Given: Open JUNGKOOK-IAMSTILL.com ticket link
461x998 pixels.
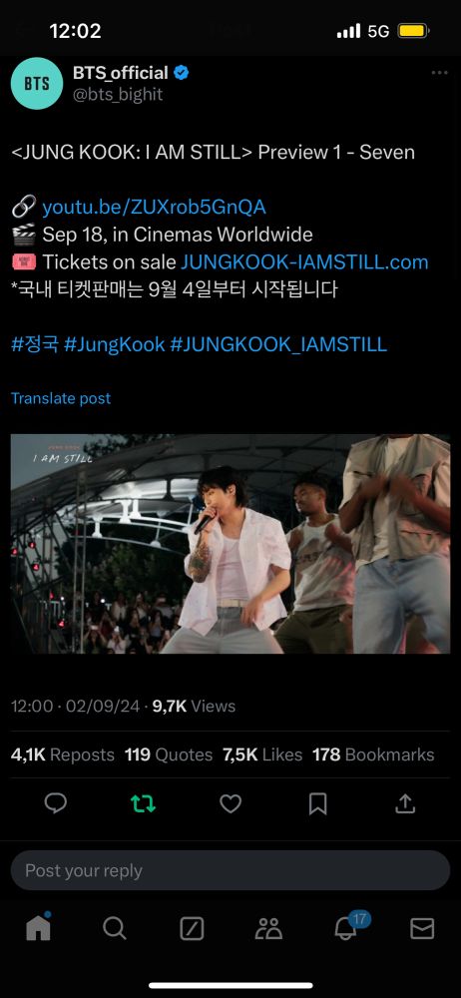Looking at the screenshot, I should click(x=304, y=262).
